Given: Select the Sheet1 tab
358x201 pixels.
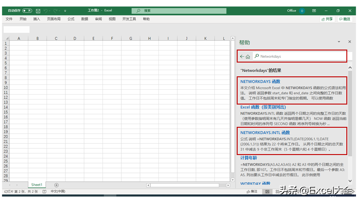Looking at the screenshot, I should click(x=37, y=185).
